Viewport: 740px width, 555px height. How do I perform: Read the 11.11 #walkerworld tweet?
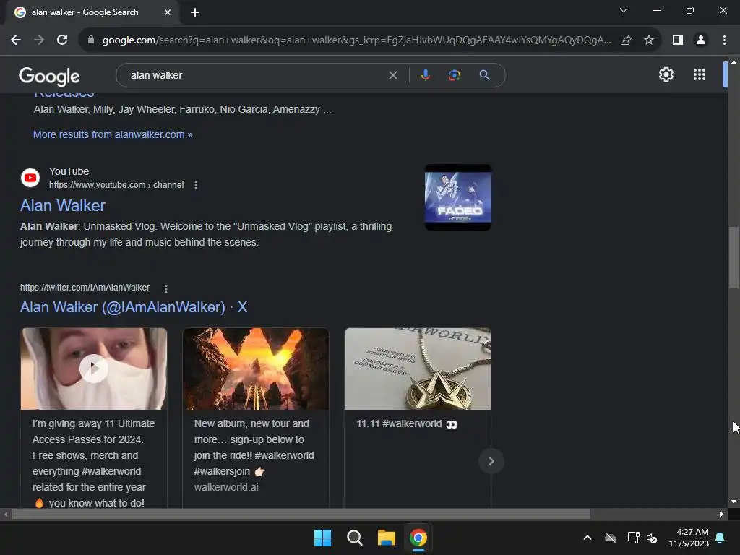406,423
